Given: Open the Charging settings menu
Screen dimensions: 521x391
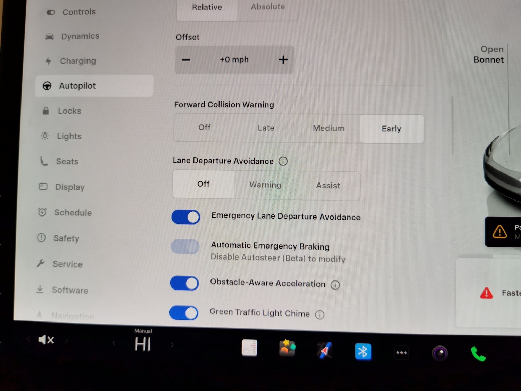Looking at the screenshot, I should point(78,61).
